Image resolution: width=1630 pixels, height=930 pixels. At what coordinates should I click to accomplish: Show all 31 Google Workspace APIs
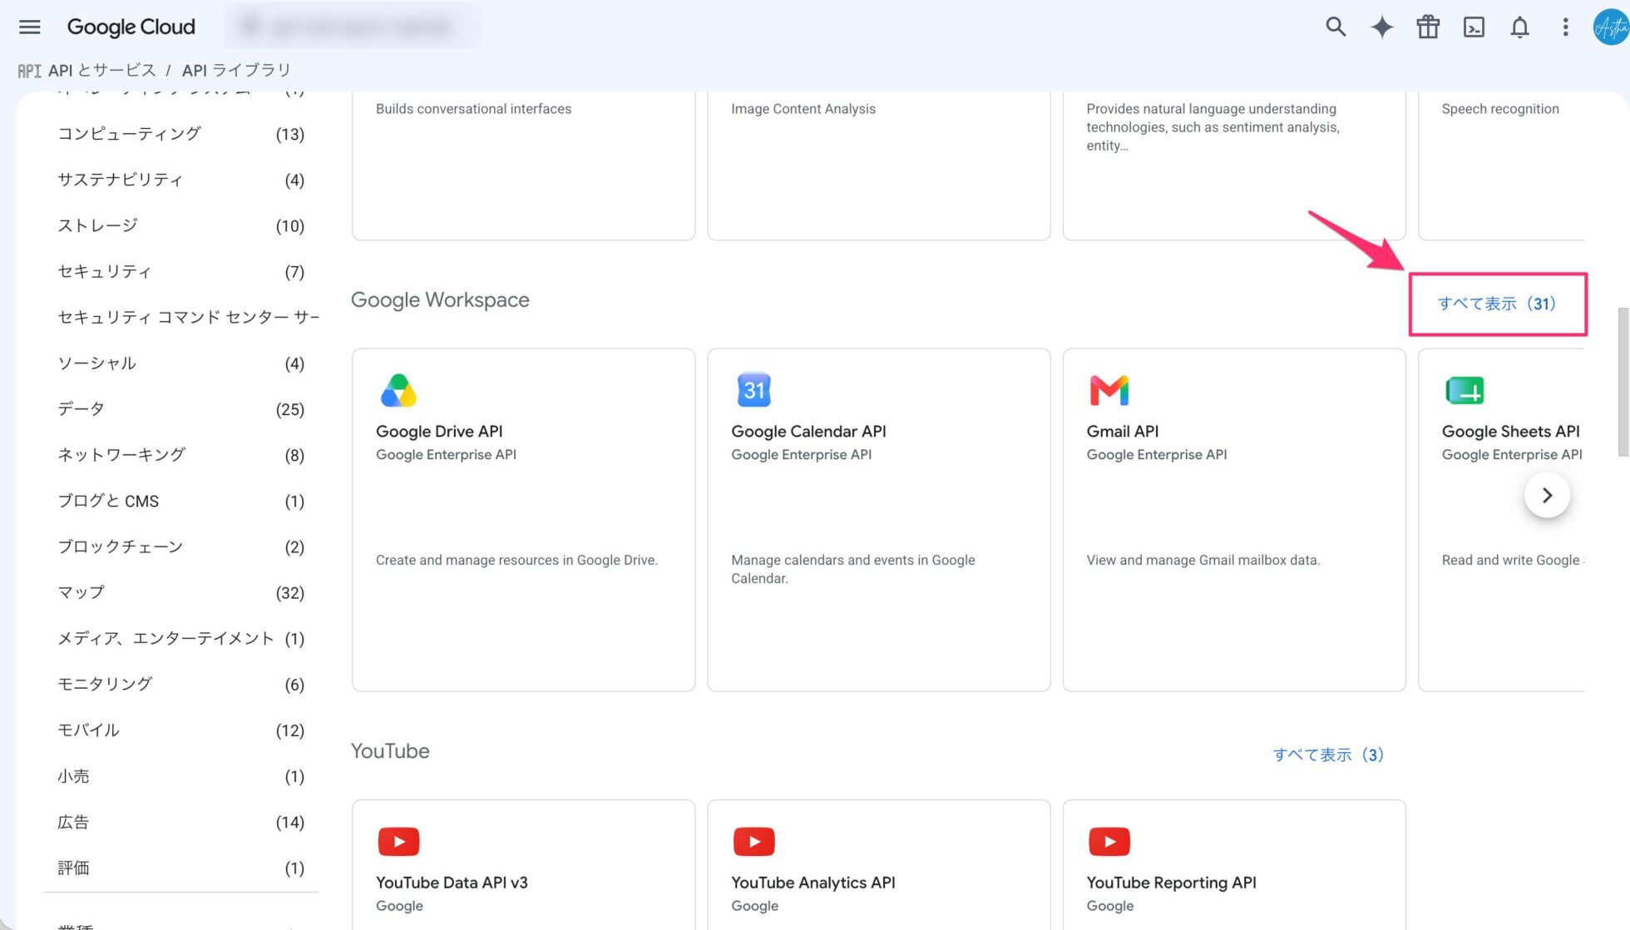[1497, 304]
